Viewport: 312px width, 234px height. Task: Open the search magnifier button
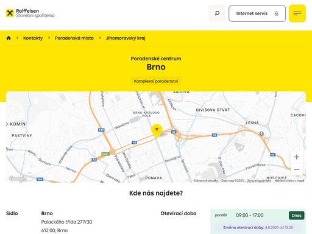[217, 13]
